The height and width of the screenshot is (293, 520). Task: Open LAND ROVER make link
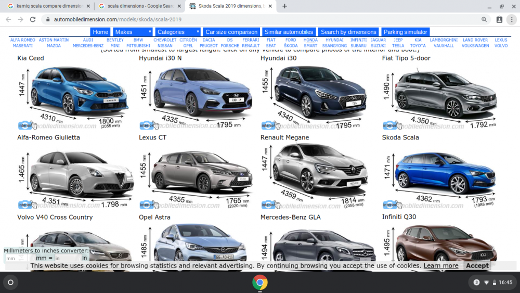475,40
